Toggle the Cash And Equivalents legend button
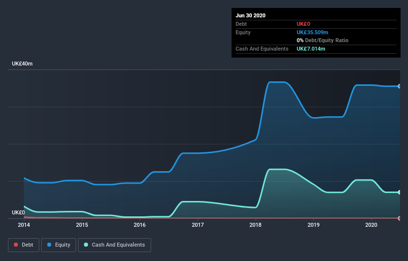The width and height of the screenshot is (408, 261). coord(114,245)
